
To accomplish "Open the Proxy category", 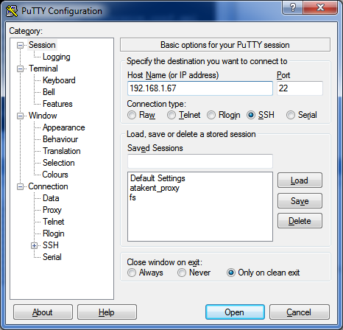I will coord(52,210).
